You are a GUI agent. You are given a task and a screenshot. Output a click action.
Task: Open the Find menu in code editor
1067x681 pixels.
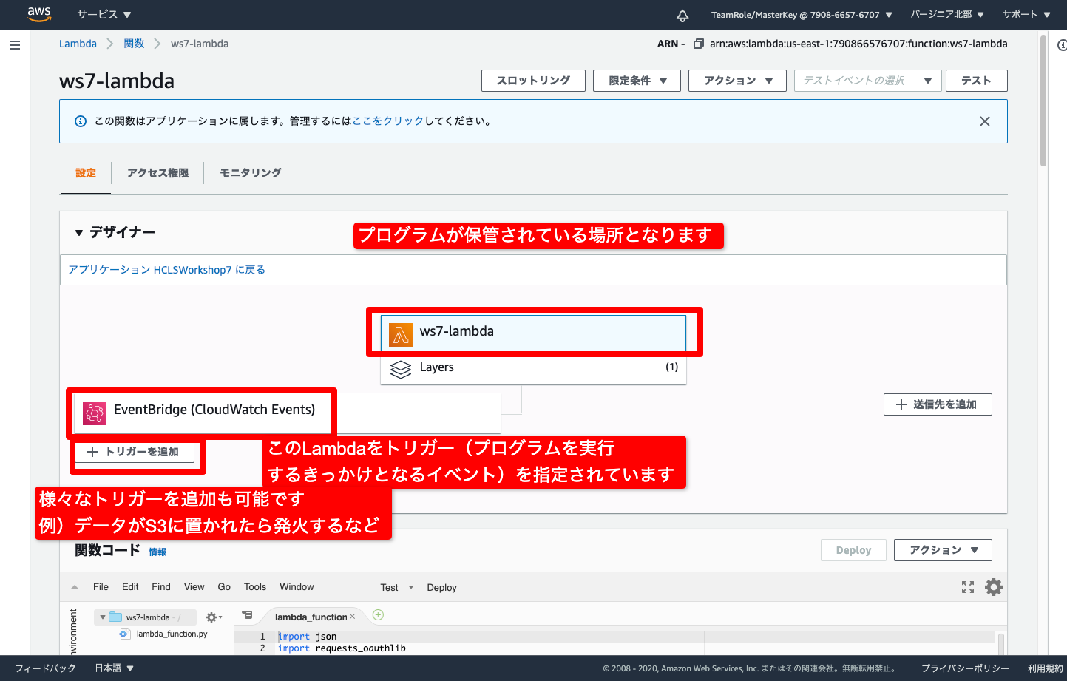tap(161, 587)
